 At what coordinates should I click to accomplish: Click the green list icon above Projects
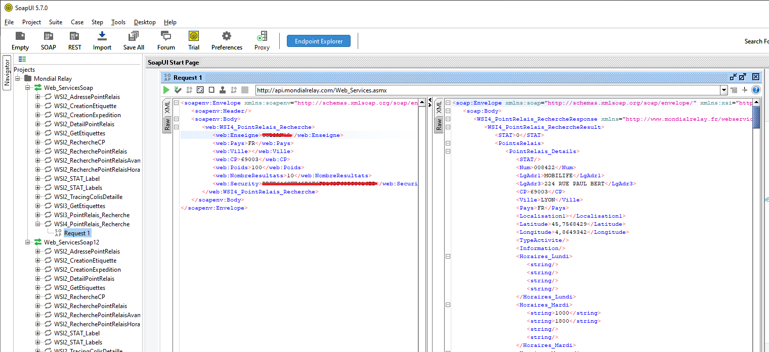pos(22,59)
